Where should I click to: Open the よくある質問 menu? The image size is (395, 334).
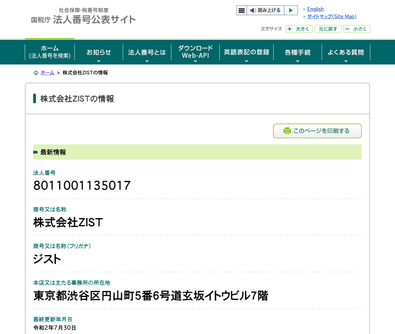[x=346, y=52]
